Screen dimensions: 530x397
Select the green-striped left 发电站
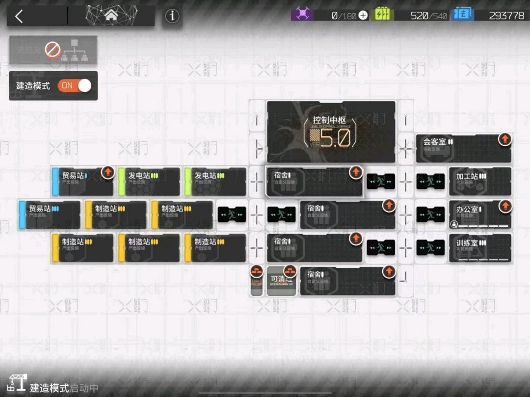(x=149, y=182)
